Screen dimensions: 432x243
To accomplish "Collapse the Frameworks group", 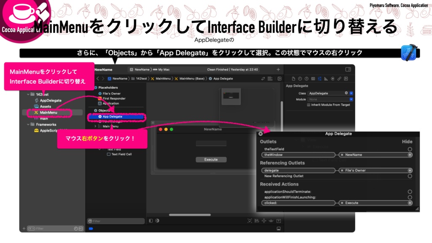I will point(28,124).
